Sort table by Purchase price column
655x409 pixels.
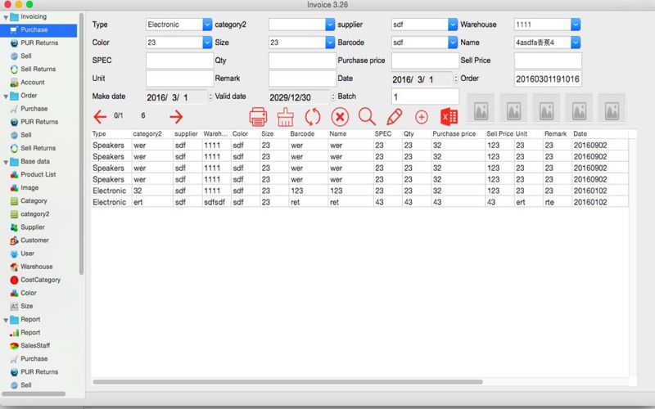pyautogui.click(x=458, y=134)
